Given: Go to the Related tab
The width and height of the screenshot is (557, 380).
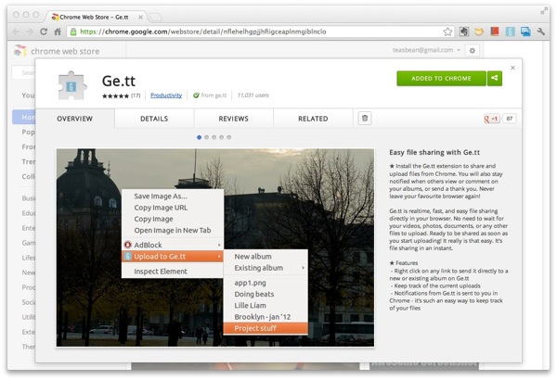Looking at the screenshot, I should pos(313,119).
